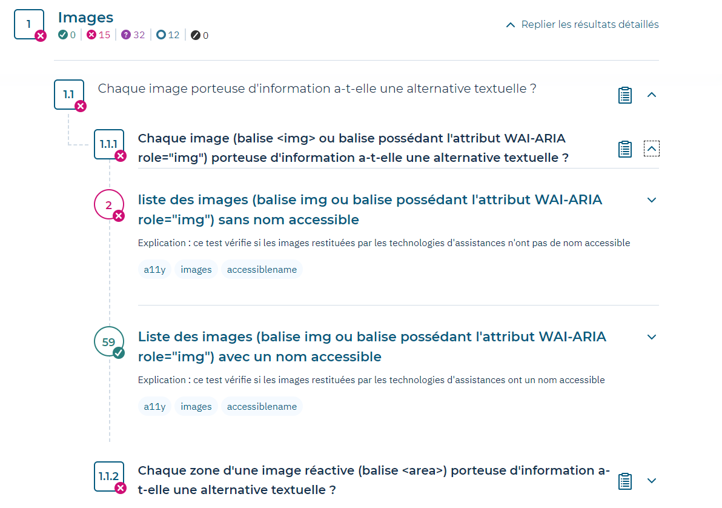Click 'a11y' tag under avec un nom accessible
Screen dimensions: 722x508
point(154,407)
